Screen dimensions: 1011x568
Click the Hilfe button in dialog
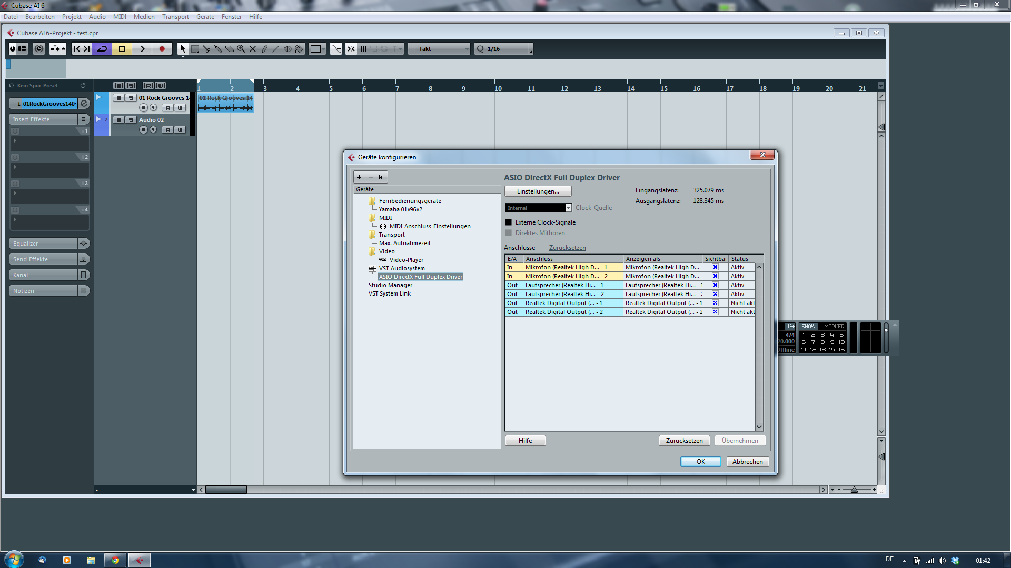(525, 441)
